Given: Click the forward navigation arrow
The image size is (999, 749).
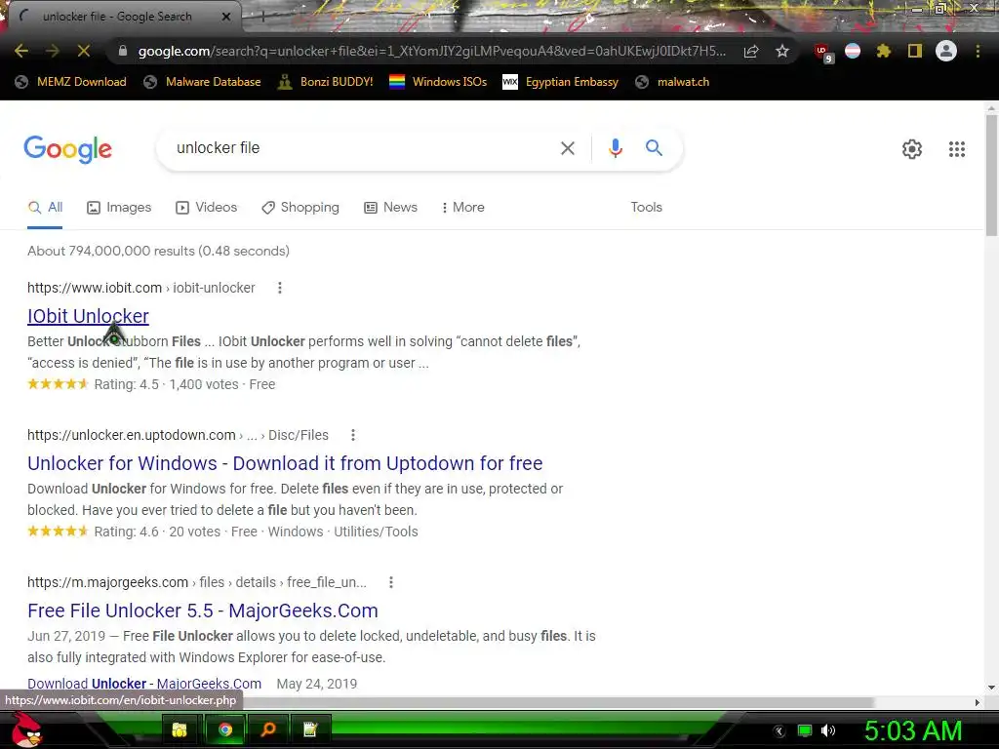Looking at the screenshot, I should click(x=53, y=51).
